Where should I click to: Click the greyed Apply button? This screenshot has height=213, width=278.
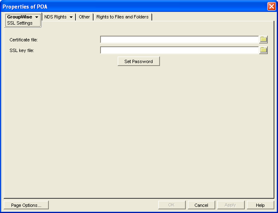231,205
